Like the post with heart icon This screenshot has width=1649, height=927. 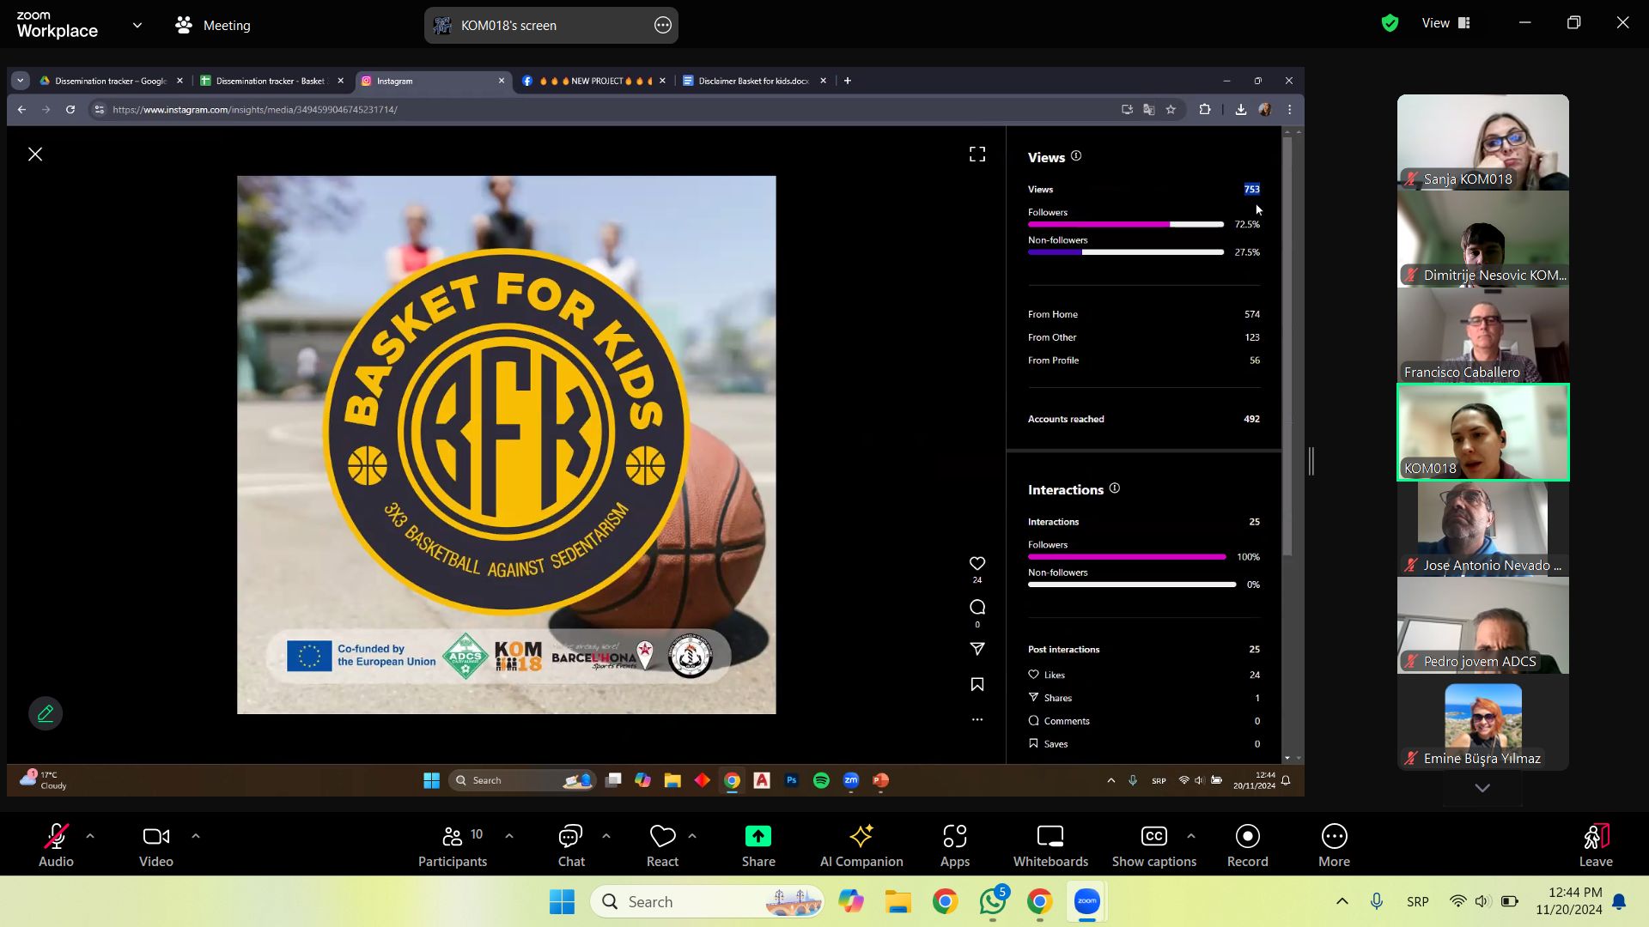[x=977, y=563]
